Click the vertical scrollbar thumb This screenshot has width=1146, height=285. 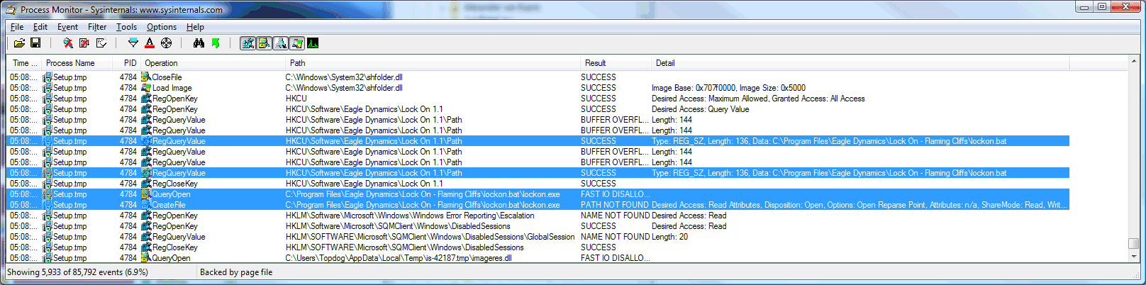(1133, 244)
